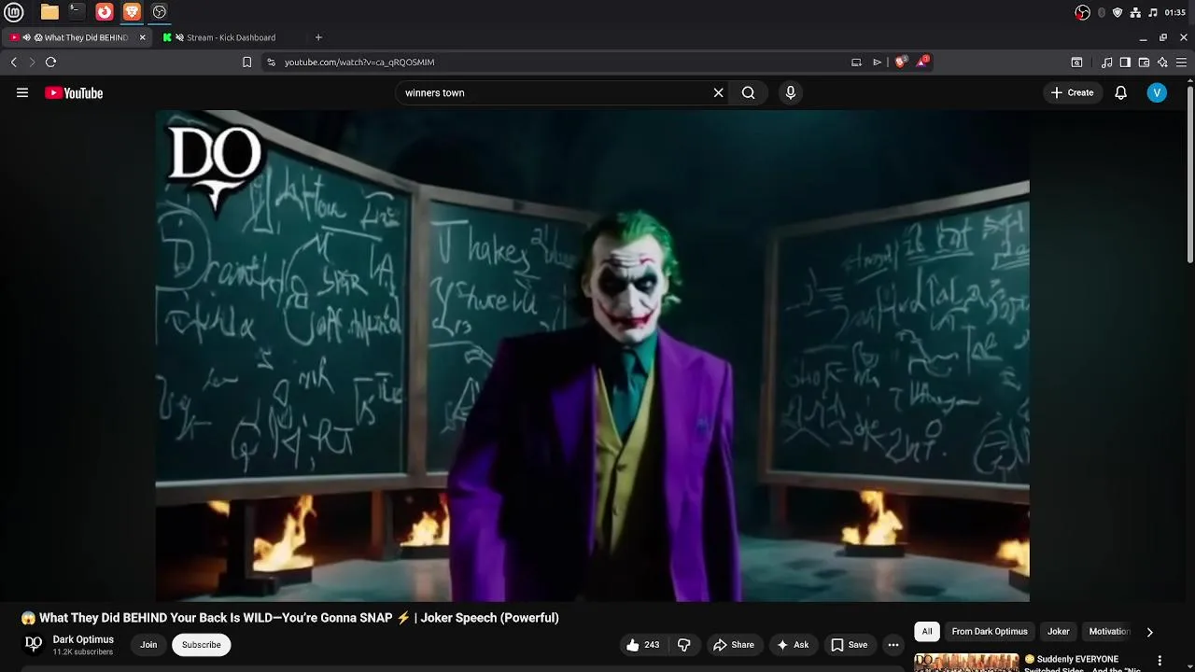Image resolution: width=1195 pixels, height=672 pixels.
Task: Open Brave Shields panel
Action: coord(900,62)
